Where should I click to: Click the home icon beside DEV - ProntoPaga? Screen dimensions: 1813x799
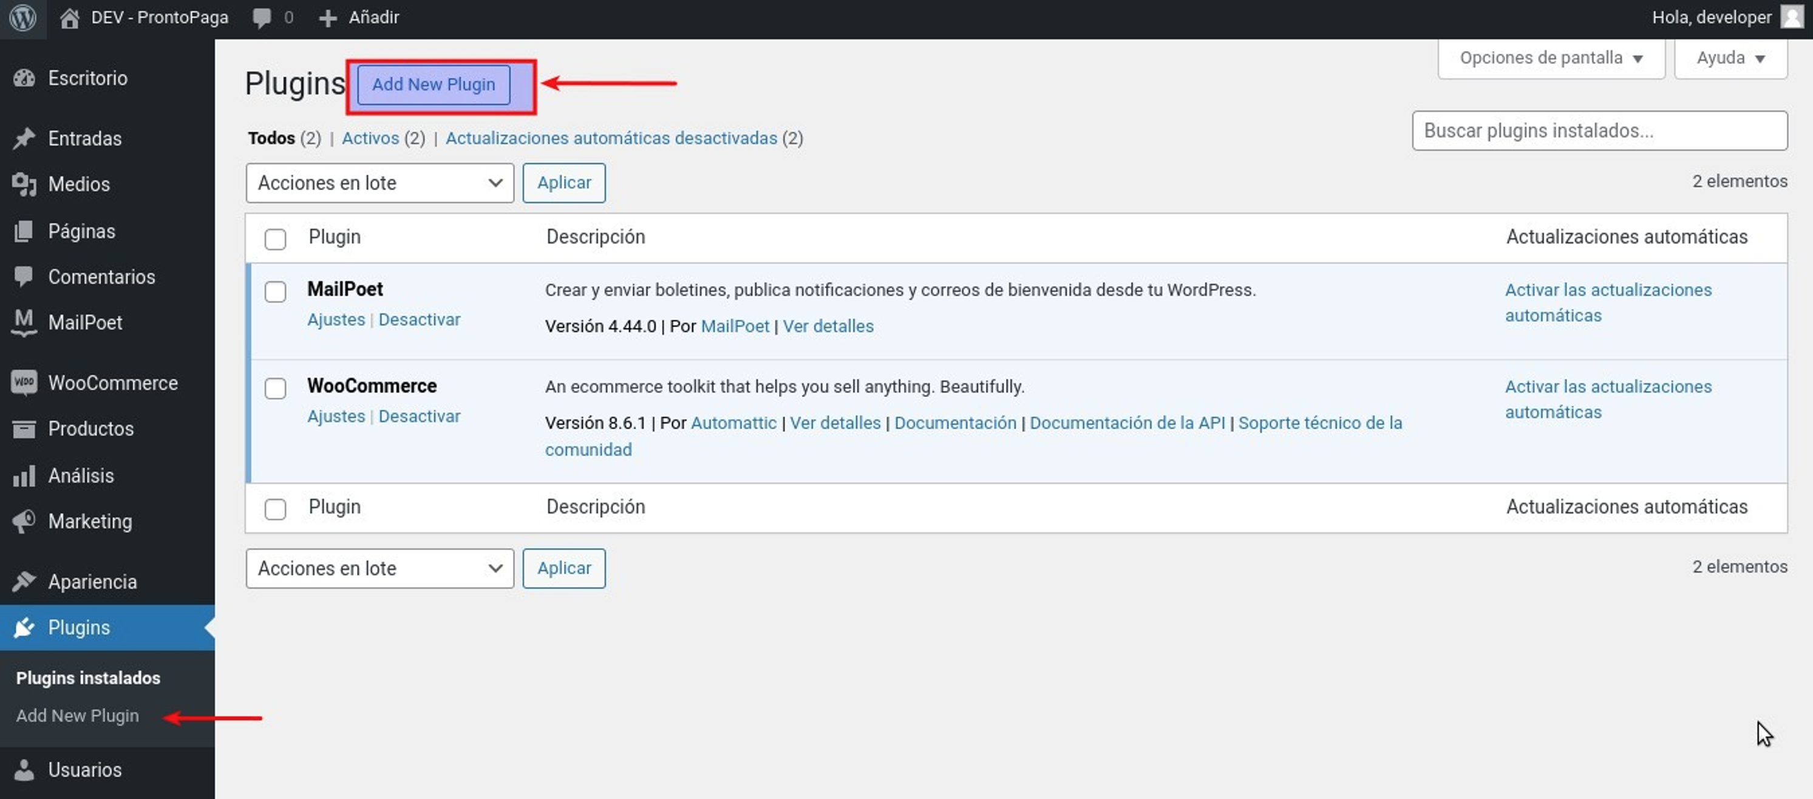pyautogui.click(x=69, y=18)
